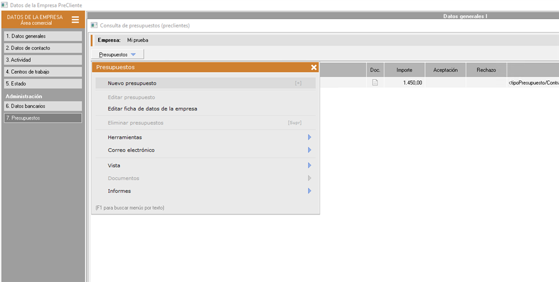Open the Herramientas menu entry
This screenshot has height=282, width=559.
pyautogui.click(x=206, y=137)
